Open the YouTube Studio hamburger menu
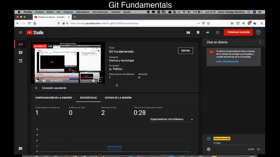This screenshot has width=280, height=157. [21, 32]
